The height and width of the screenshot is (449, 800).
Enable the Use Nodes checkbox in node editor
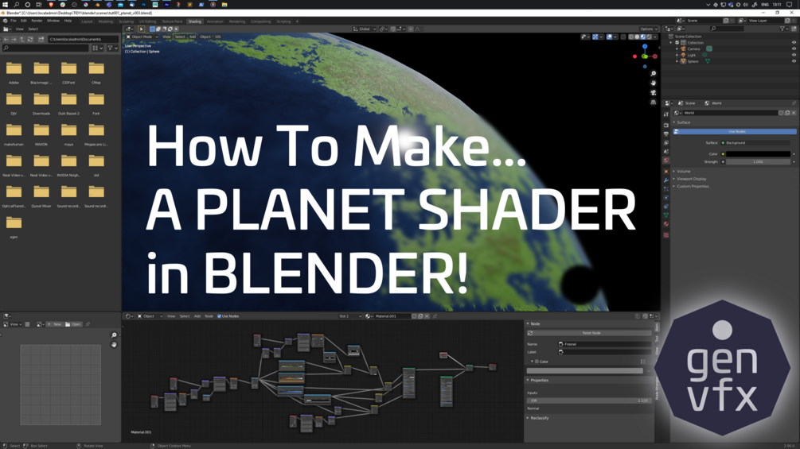tap(220, 316)
